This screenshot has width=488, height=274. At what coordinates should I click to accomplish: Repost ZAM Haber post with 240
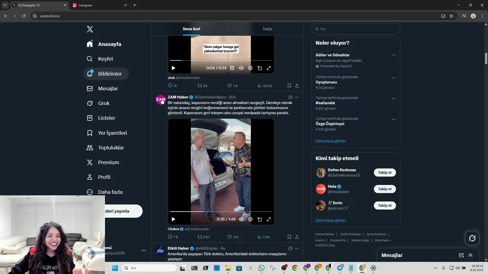click(203, 237)
